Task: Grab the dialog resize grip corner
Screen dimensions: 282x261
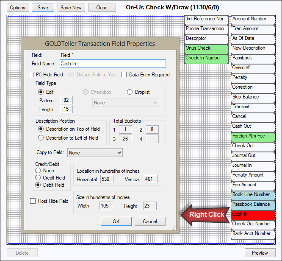Action: [174, 228]
